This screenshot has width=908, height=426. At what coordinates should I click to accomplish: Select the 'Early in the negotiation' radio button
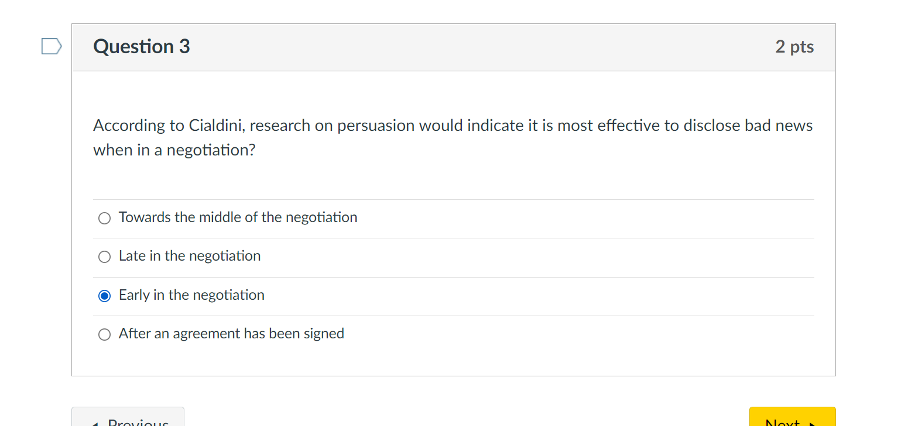tap(104, 296)
